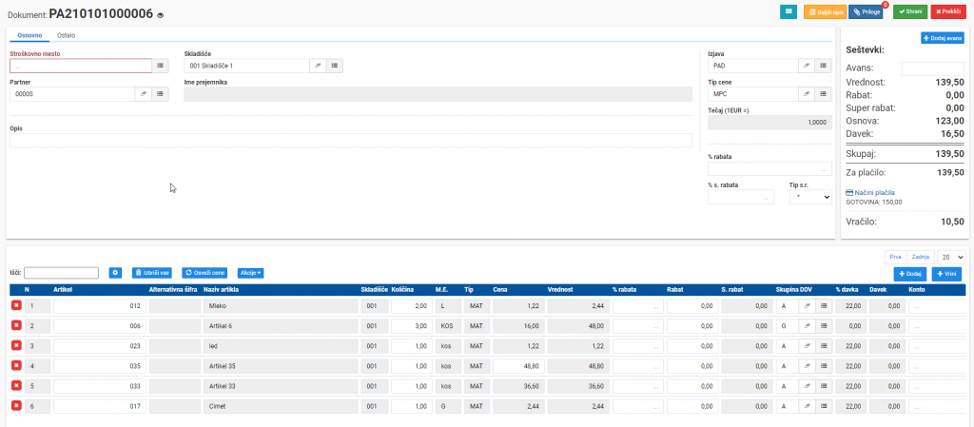974x427 pixels.
Task: Delete the Artikel 33 row with red X
Action: [x=16, y=385]
